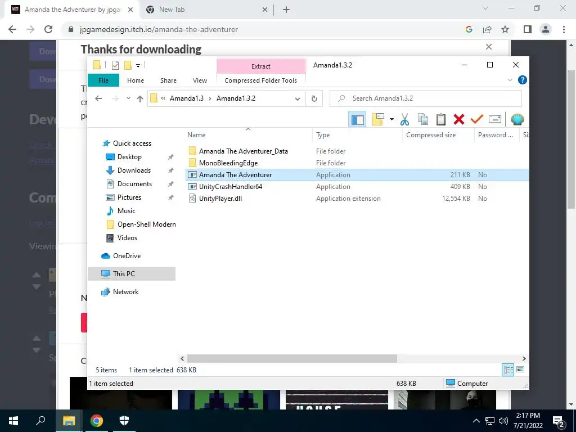
Task: Sort by Password column header
Action: click(495, 135)
